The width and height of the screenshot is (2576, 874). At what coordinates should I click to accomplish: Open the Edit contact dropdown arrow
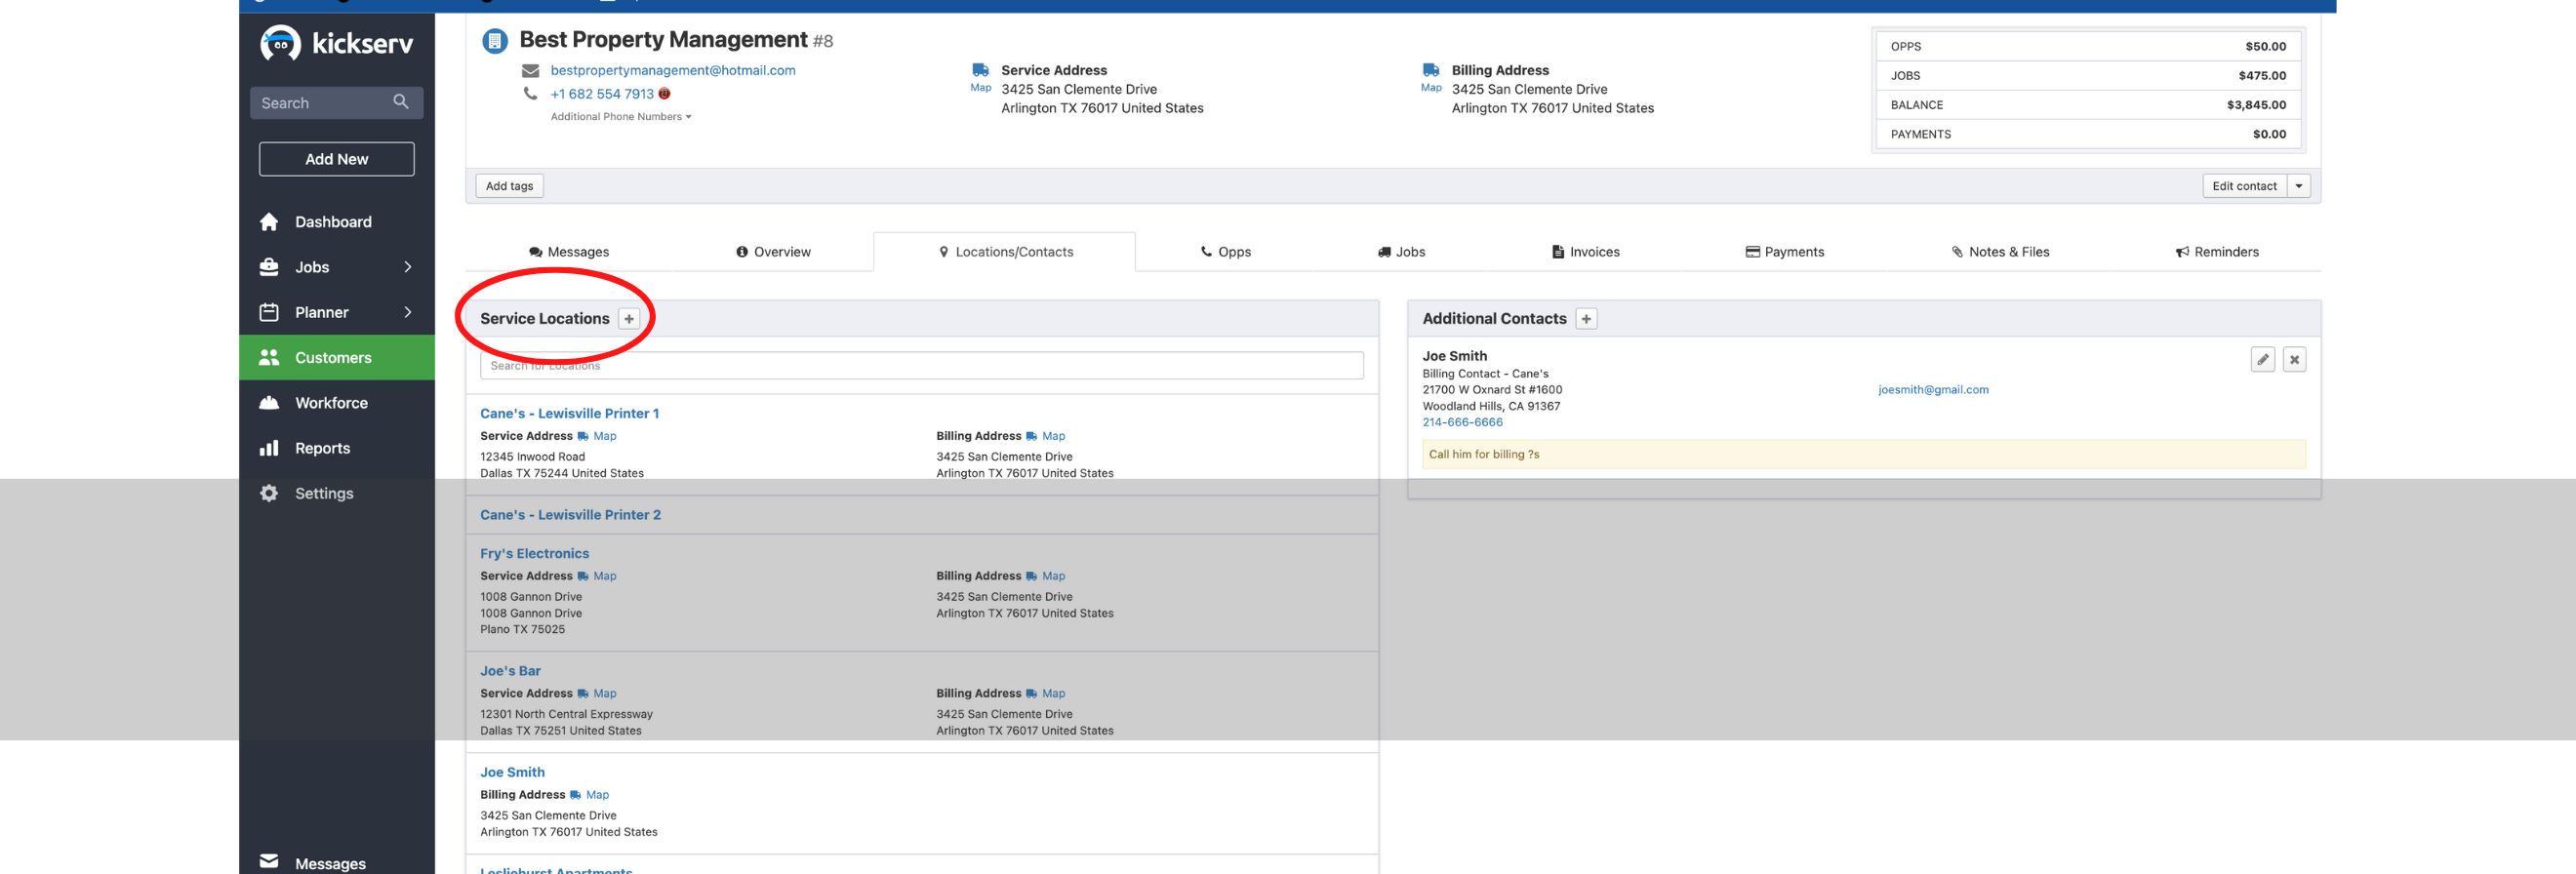2298,186
